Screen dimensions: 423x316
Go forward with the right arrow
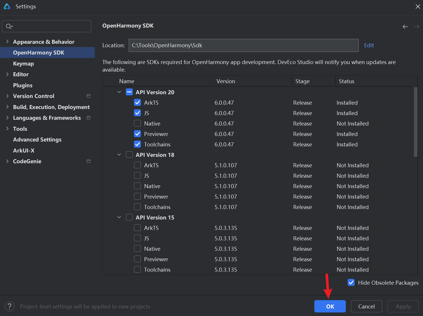(x=417, y=27)
